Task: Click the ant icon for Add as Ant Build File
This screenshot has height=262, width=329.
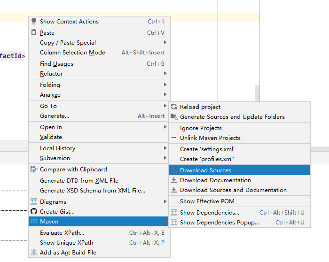Action: click(33, 253)
